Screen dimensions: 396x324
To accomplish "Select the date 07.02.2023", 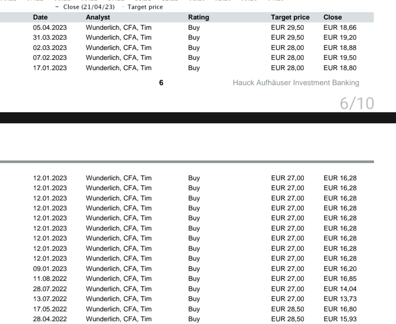I will (x=50, y=58).
